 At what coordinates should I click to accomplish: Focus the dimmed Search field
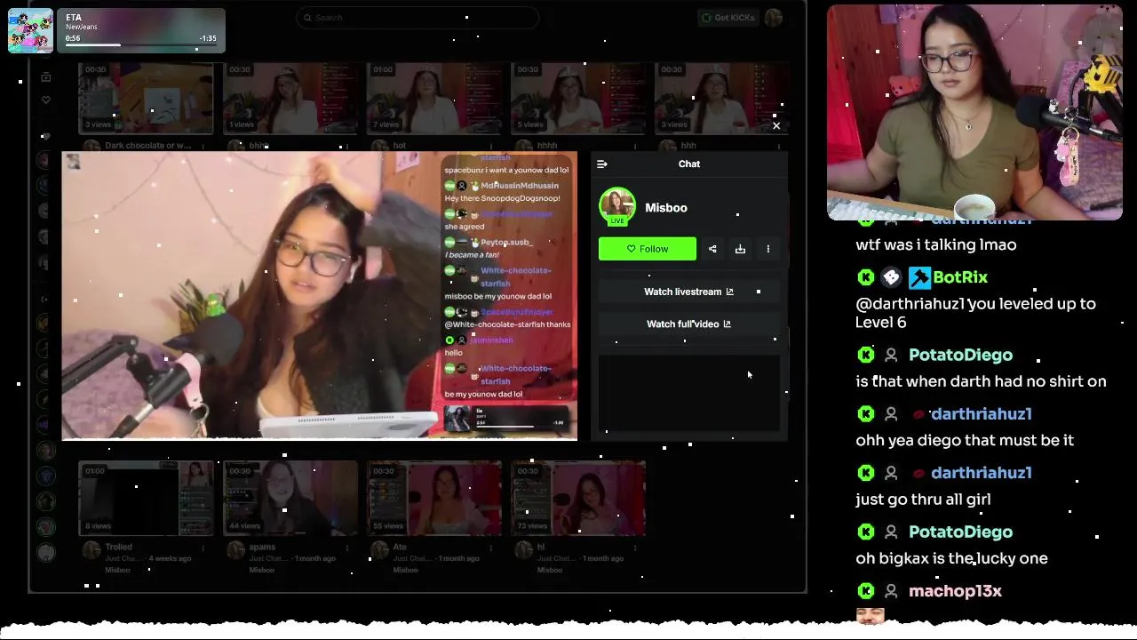[x=417, y=17]
